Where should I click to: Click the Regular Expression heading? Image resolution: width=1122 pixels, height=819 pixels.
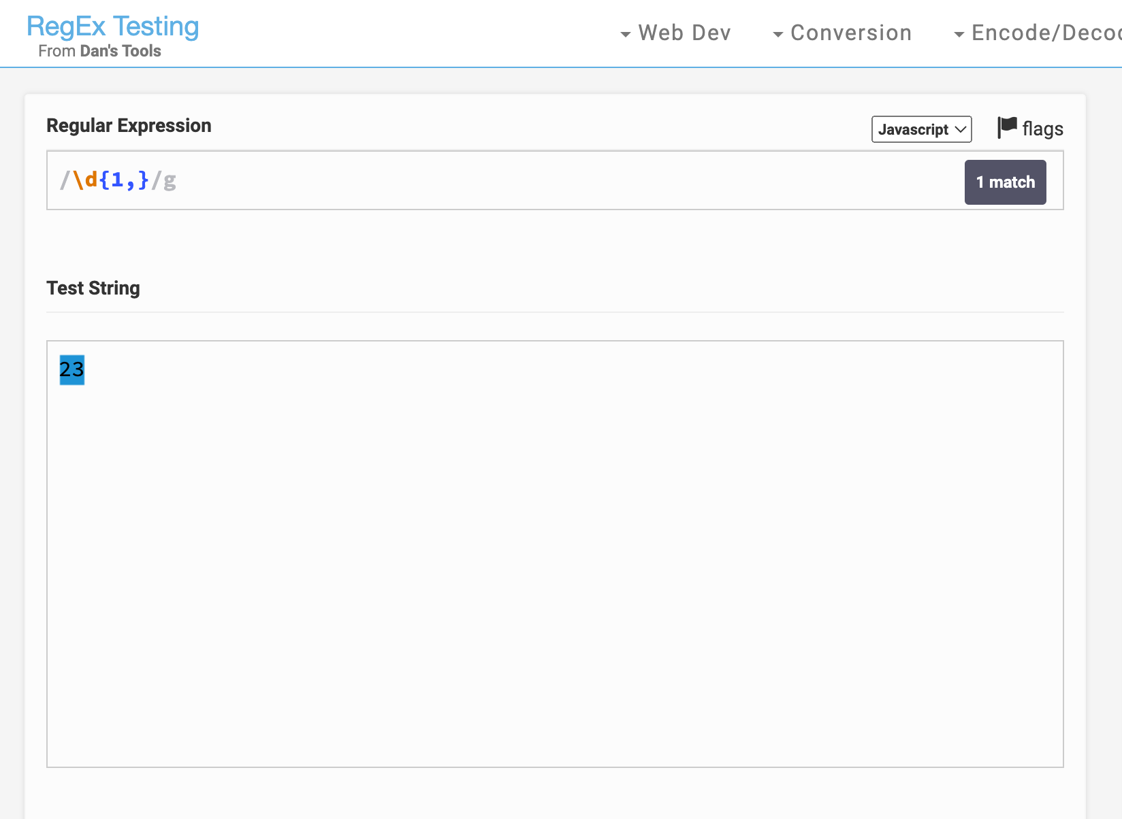pos(129,126)
